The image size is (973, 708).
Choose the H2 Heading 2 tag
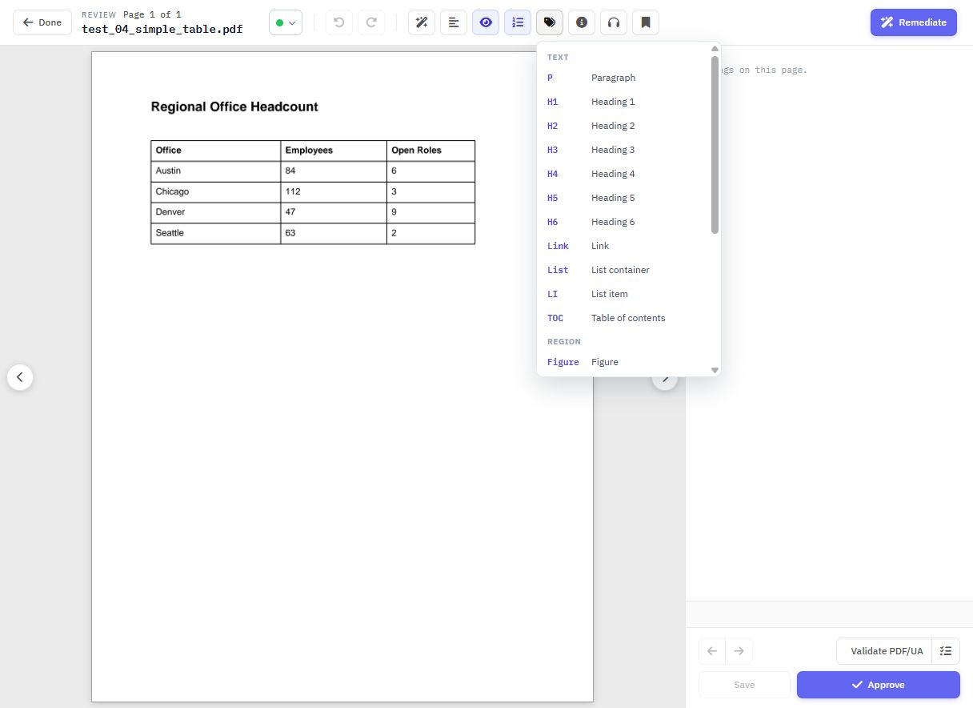click(624, 126)
